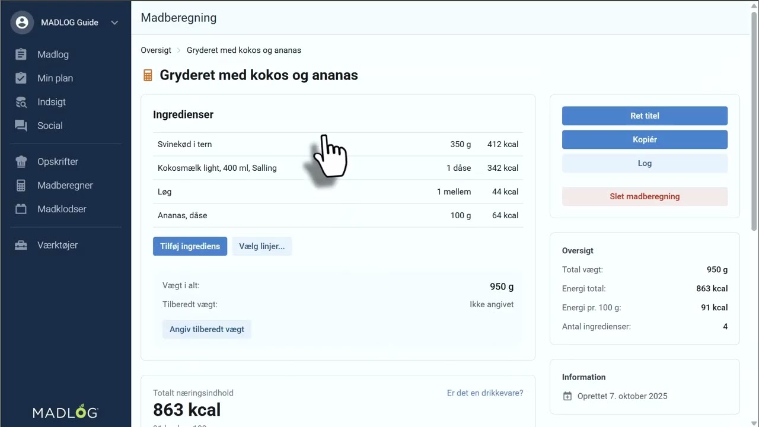Click Angiv tilberedt vægt button

(x=207, y=329)
